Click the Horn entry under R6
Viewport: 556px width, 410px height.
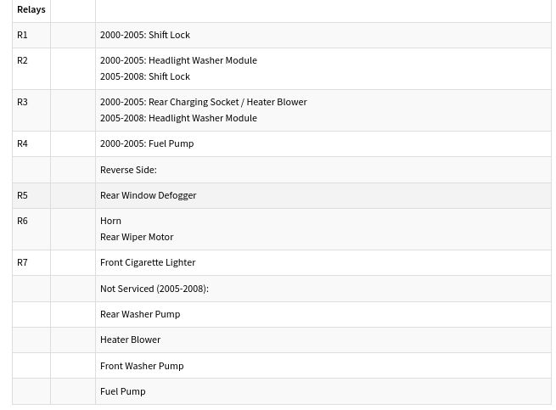pos(110,221)
